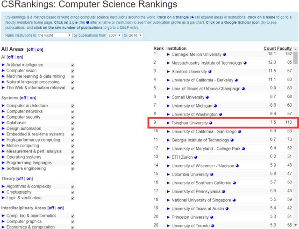The width and height of the screenshot is (299, 229).
Task: Expand the Artificial intelligence area triangle
Action: [x=3, y=65]
